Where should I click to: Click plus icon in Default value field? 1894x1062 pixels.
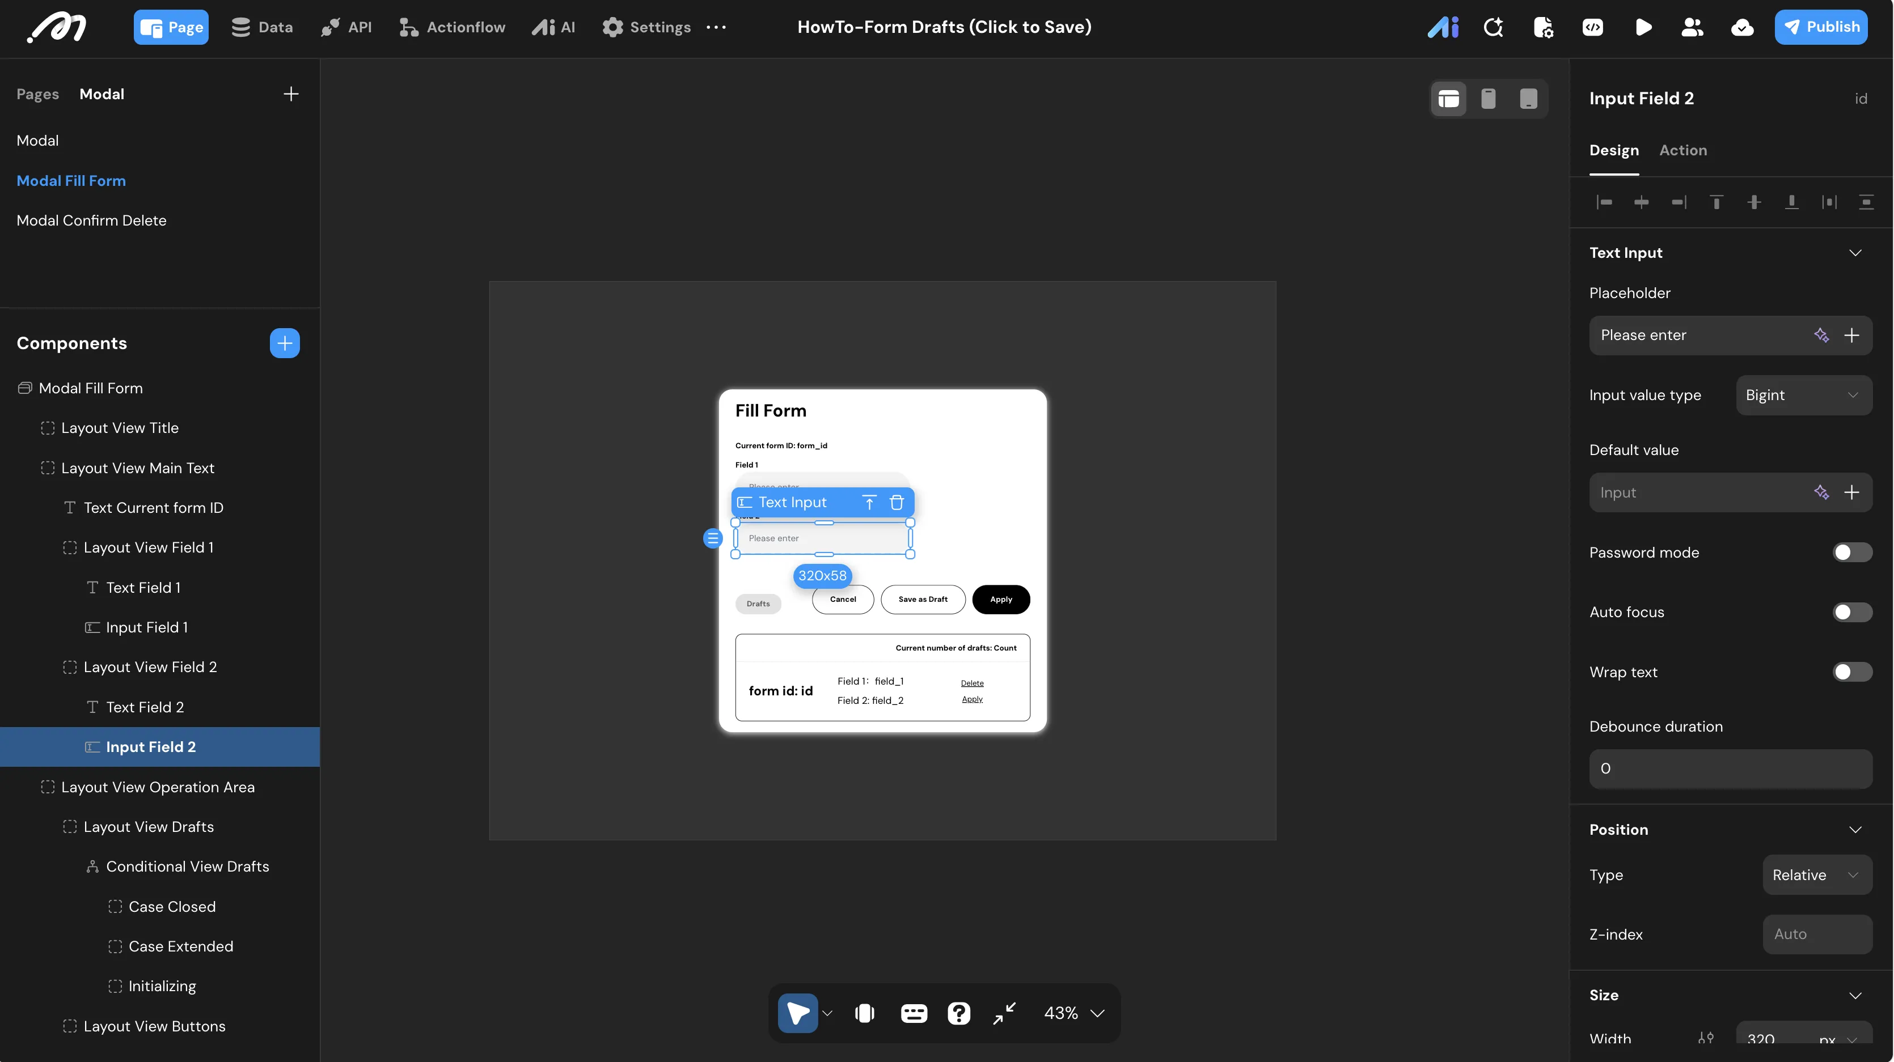(x=1851, y=492)
